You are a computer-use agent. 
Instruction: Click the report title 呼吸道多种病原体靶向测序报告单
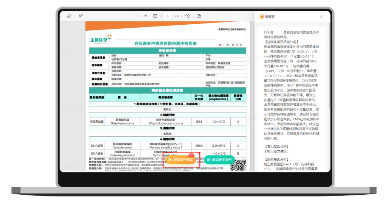(x=165, y=44)
